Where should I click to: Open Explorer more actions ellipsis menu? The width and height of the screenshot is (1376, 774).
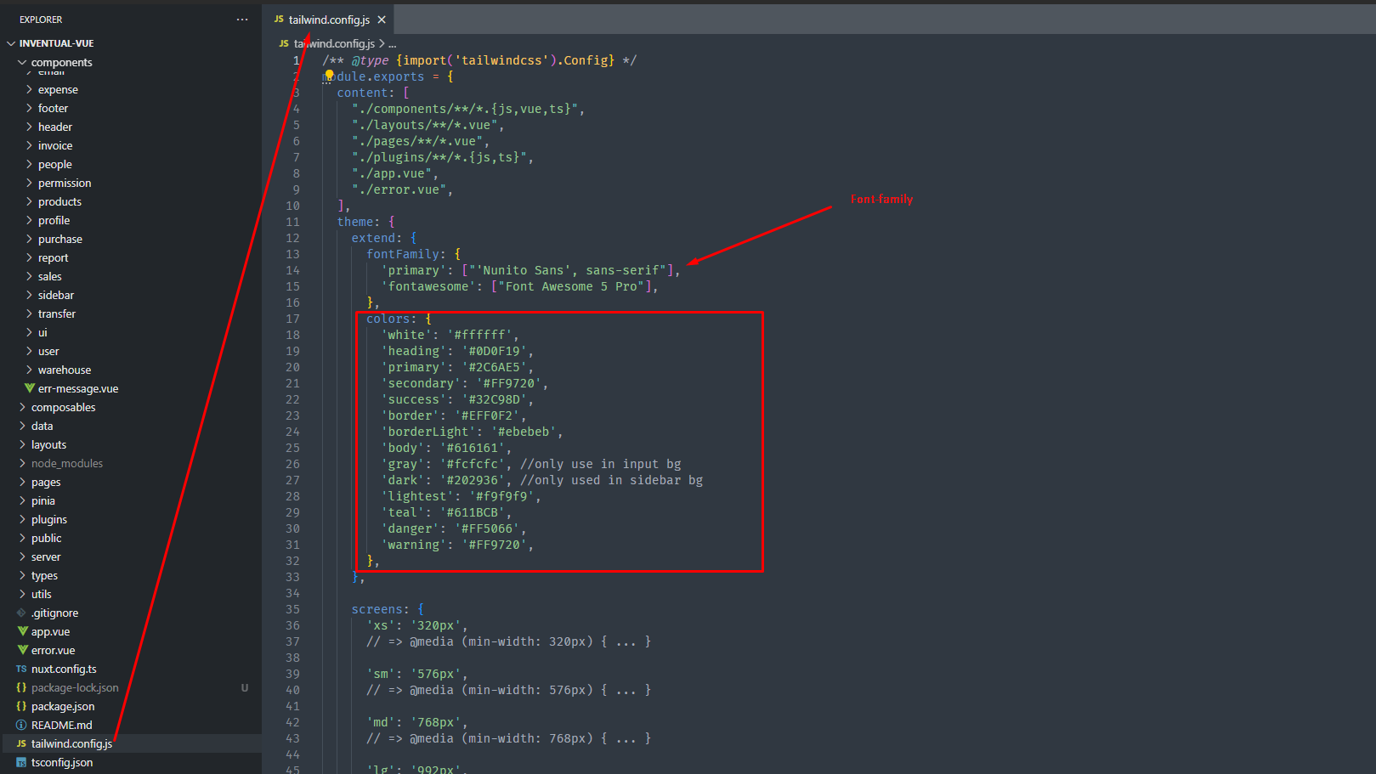point(242,20)
